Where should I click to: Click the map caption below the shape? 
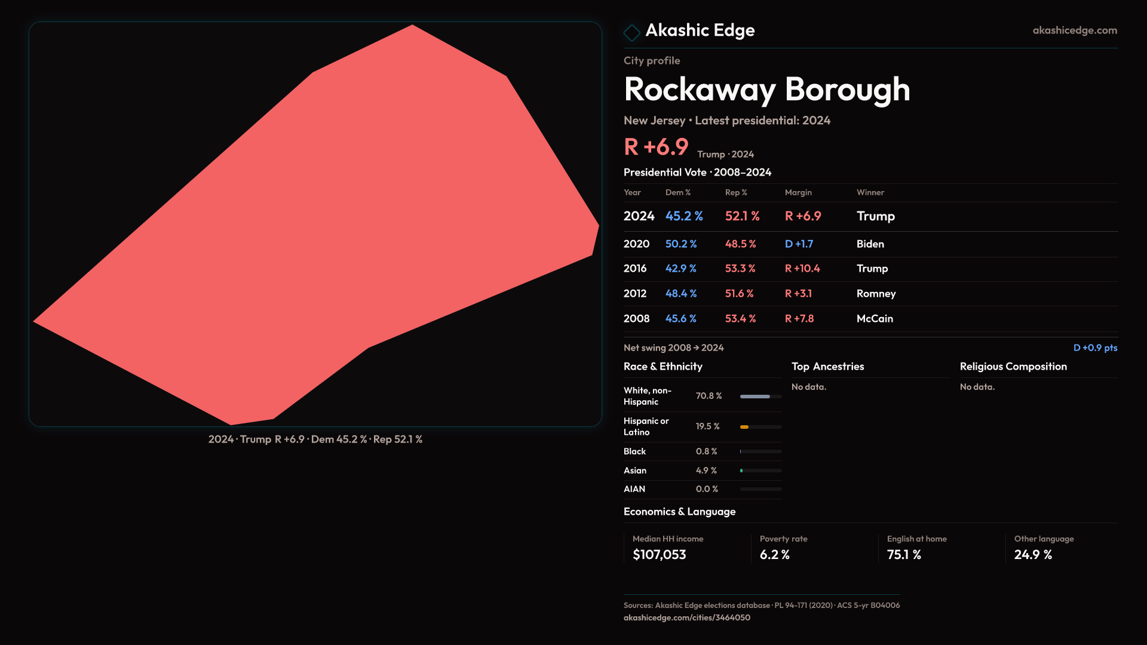click(x=315, y=440)
